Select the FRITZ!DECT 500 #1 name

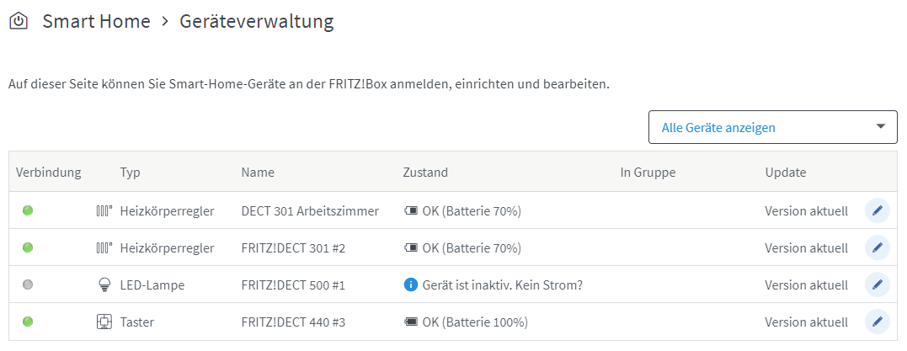click(293, 285)
